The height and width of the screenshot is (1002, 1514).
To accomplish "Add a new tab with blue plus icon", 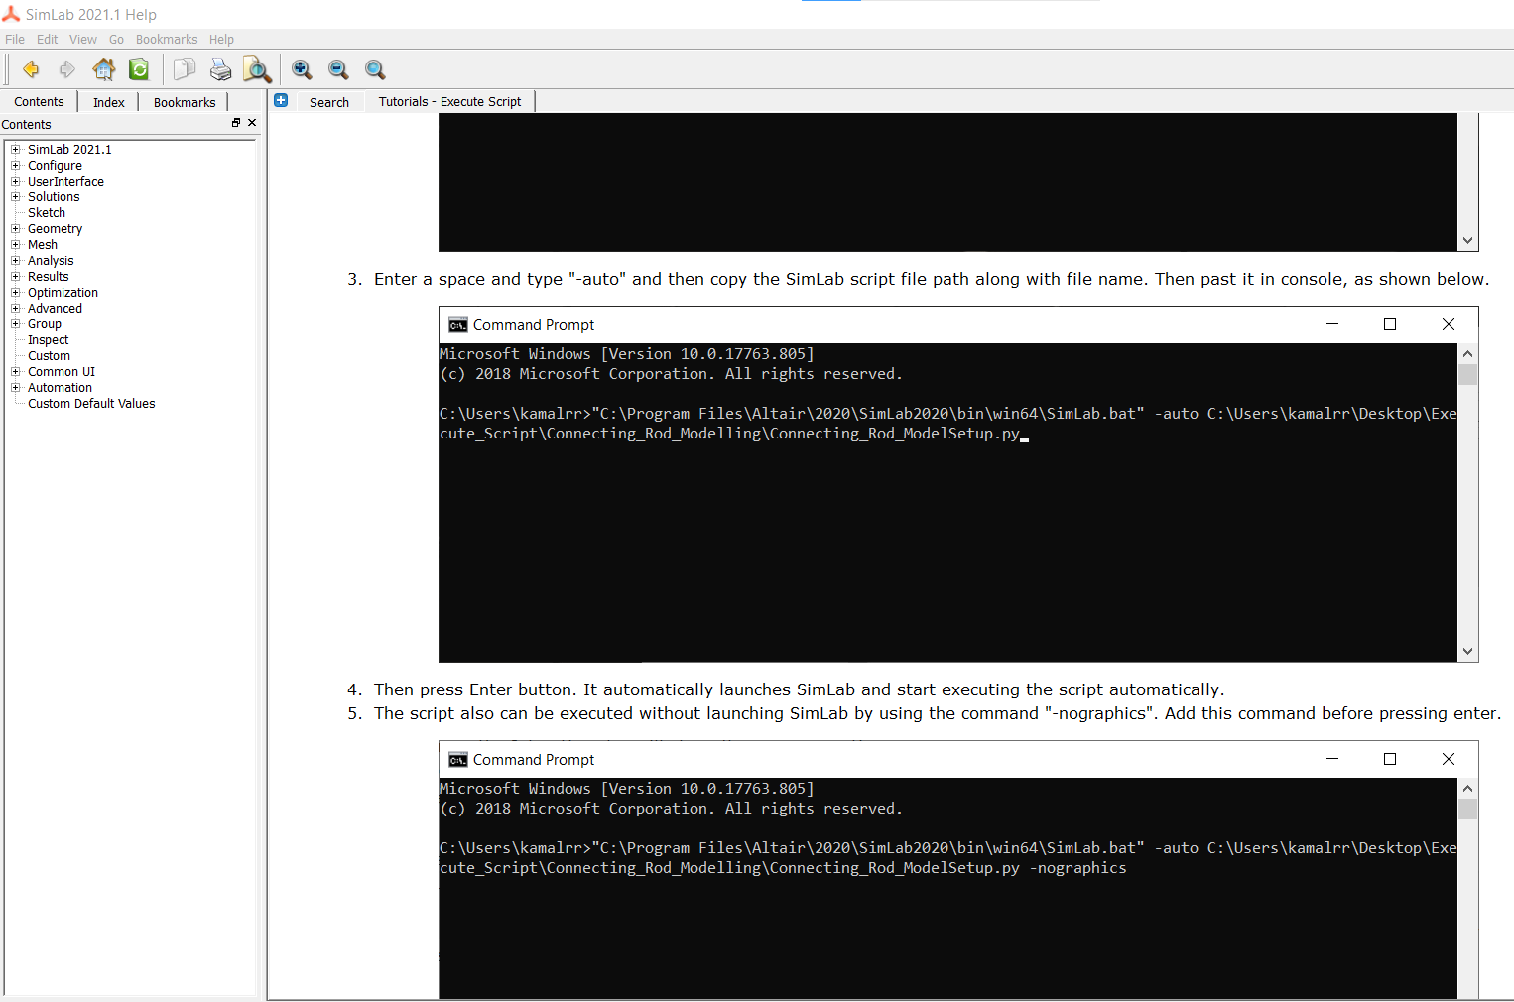I will tap(281, 100).
